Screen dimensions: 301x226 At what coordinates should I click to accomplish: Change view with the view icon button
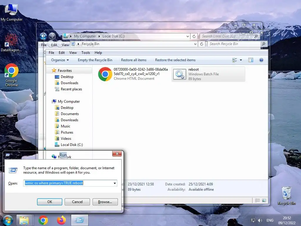coord(235,60)
